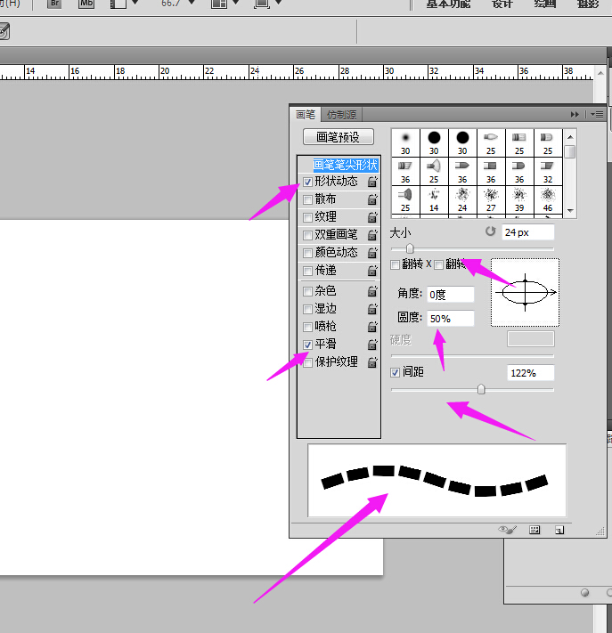Toggle the bristle brush live tip preview icon
The image size is (612, 633).
tap(508, 530)
